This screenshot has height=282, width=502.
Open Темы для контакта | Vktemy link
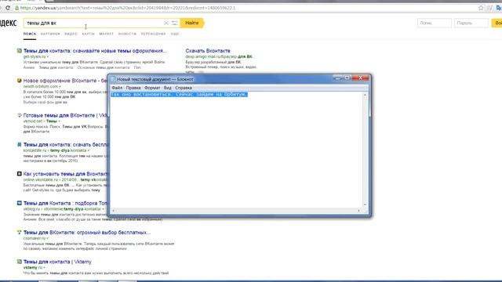[x=57, y=262]
